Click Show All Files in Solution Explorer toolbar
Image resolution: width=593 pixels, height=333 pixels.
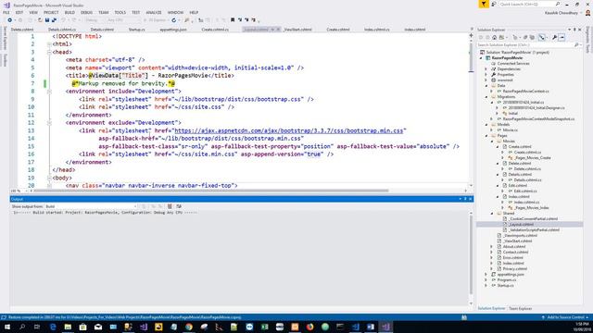click(x=532, y=37)
